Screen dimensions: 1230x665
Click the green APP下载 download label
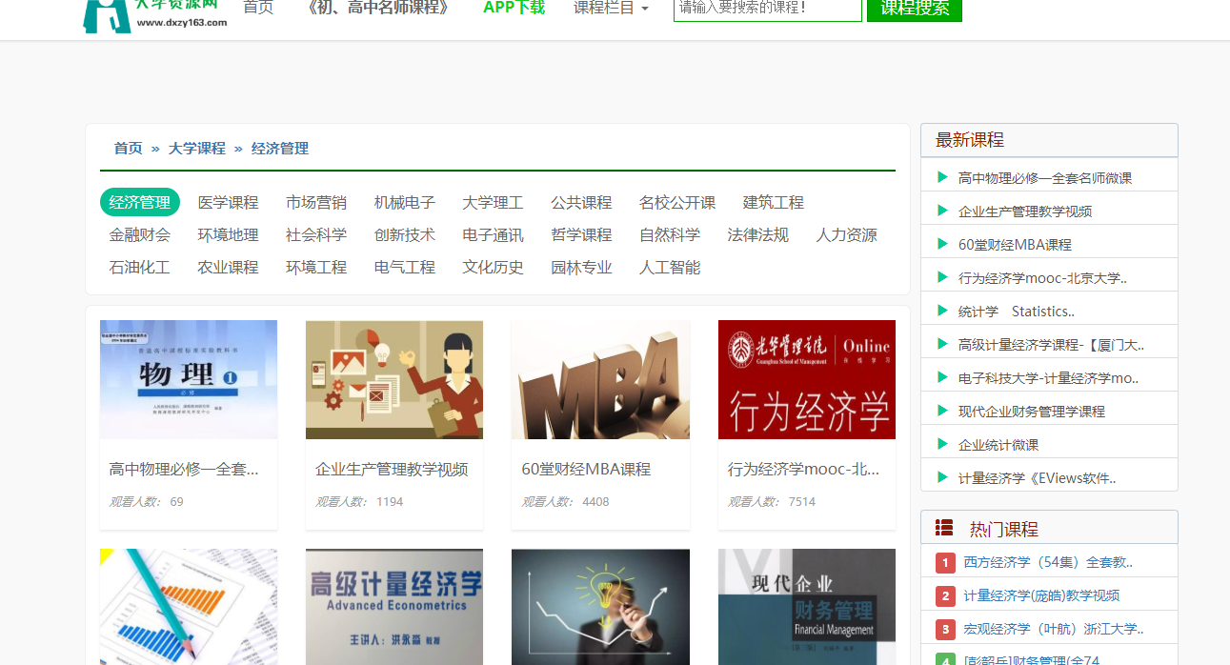coord(513,7)
